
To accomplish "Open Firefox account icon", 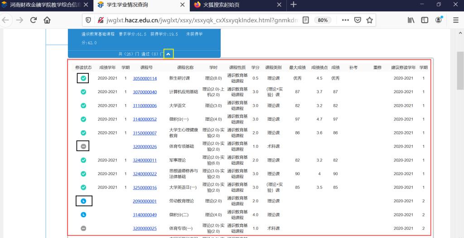I will click(439, 20).
